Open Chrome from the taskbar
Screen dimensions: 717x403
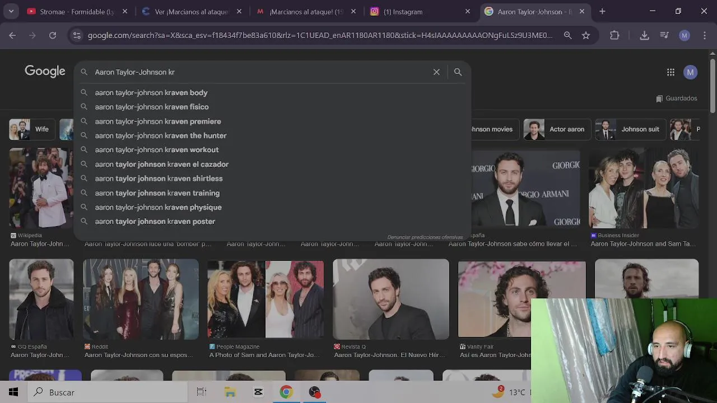[286, 392]
